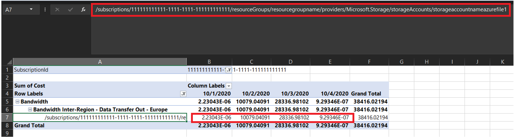This screenshot has height=137, width=514.
Task: Open the Column Labels filter dropdown
Action: (x=229, y=86)
